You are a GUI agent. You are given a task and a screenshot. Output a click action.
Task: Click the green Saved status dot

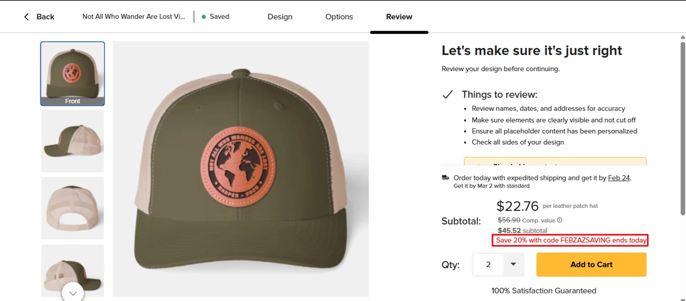click(204, 17)
